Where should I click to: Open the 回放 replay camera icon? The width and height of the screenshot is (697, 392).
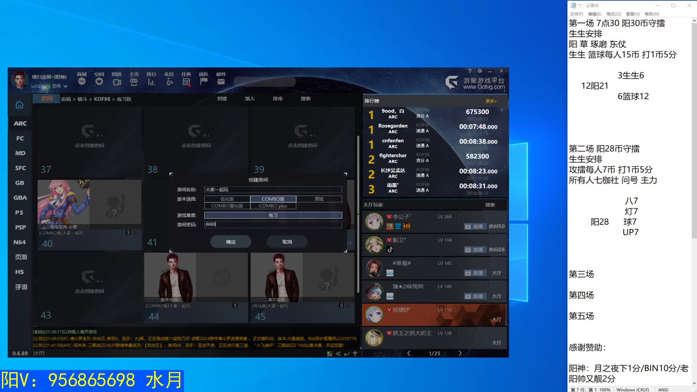click(117, 82)
